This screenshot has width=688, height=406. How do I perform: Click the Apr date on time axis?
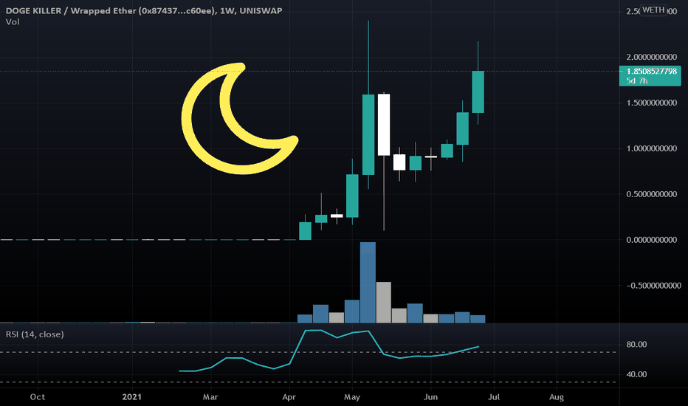[x=289, y=397]
